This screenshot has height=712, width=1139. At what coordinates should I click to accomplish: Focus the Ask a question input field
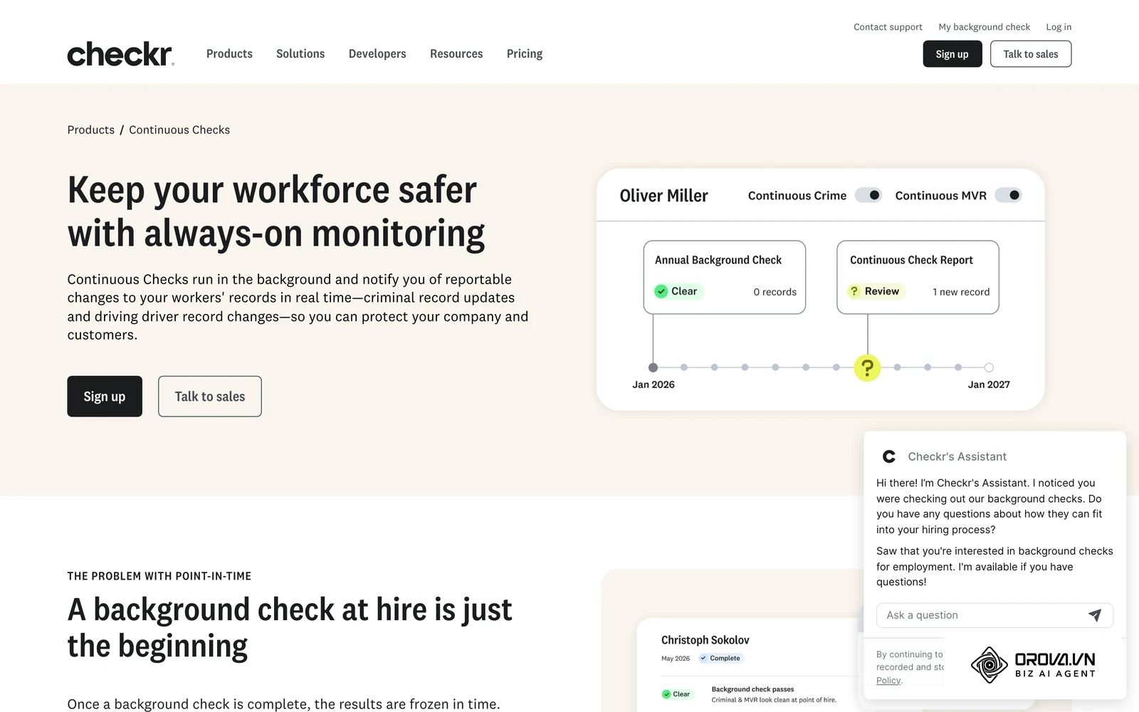(x=994, y=615)
